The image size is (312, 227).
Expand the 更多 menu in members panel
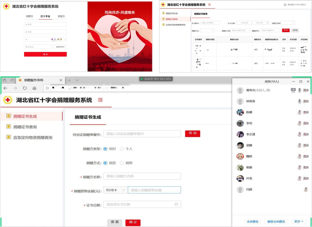[x=298, y=221]
